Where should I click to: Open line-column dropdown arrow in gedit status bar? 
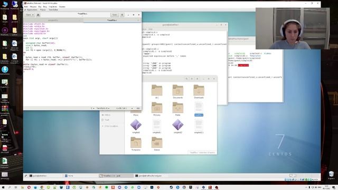tap(132, 108)
